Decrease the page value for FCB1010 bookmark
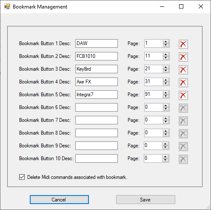This screenshot has height=210, width=211. (165, 58)
